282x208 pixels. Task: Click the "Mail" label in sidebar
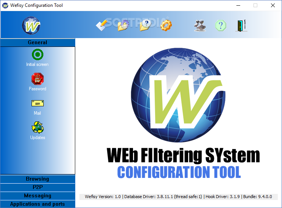coord(37,113)
